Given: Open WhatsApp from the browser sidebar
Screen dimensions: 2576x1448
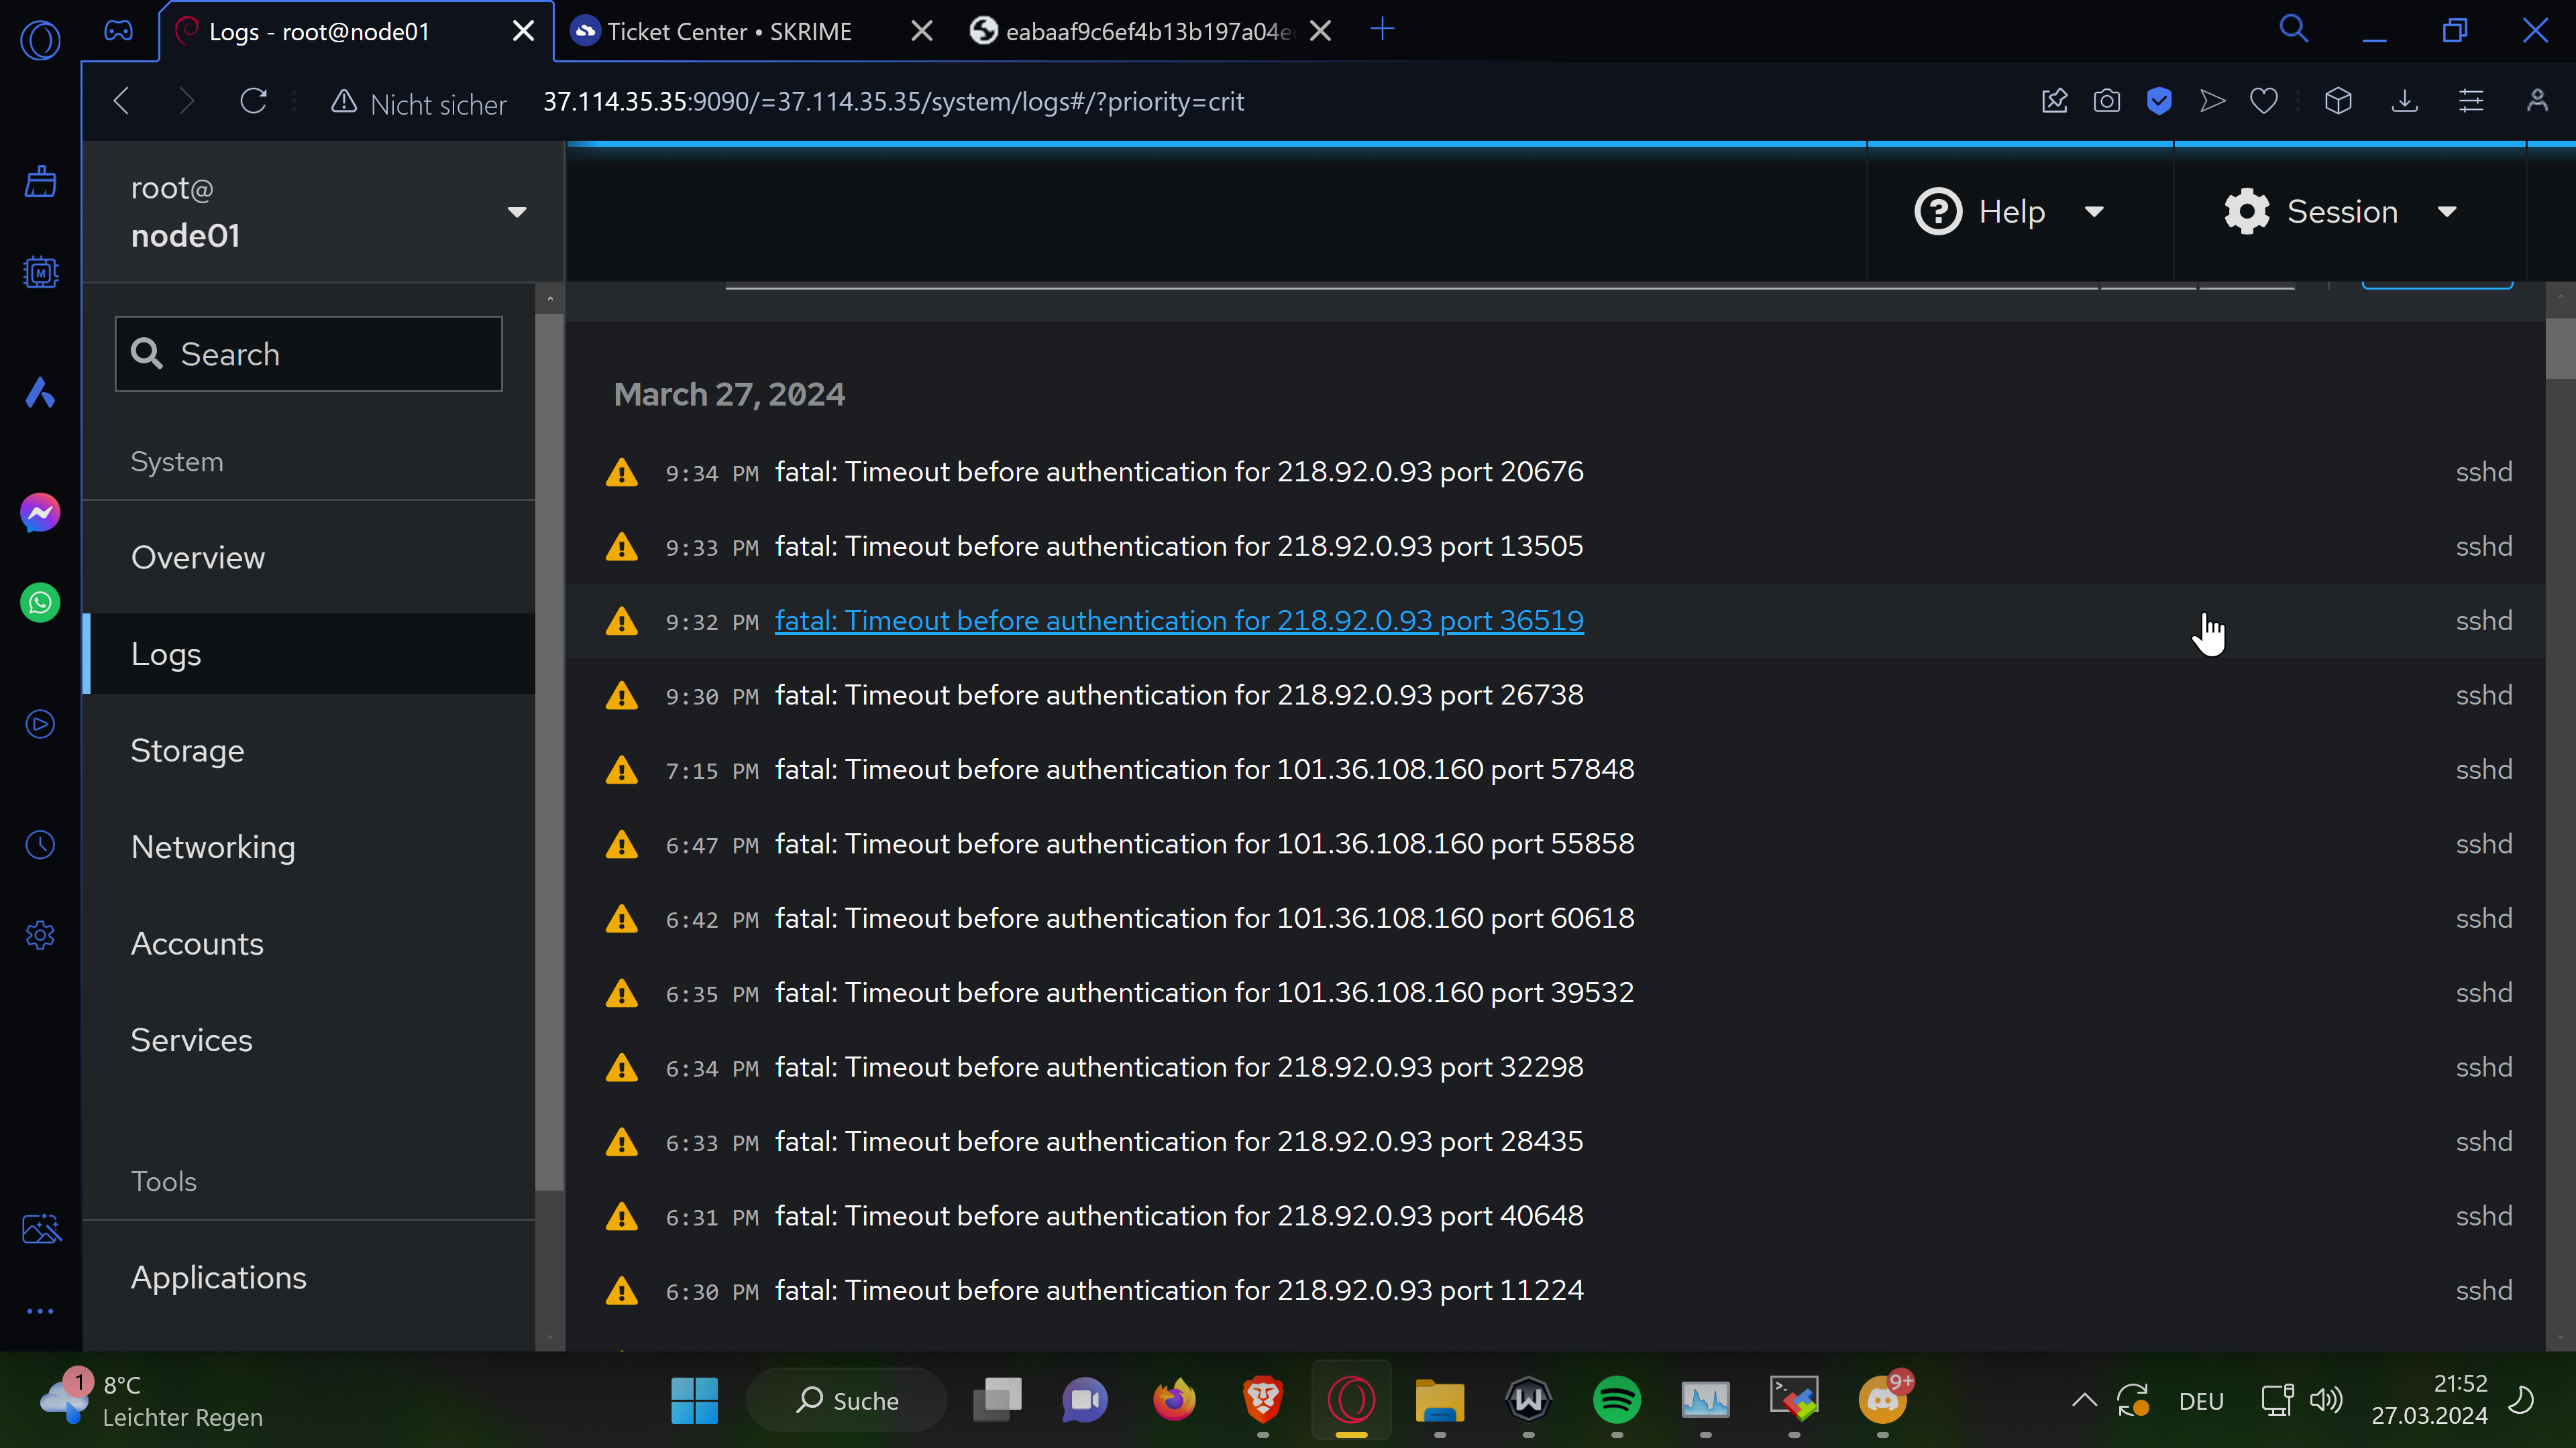Looking at the screenshot, I should tap(40, 603).
